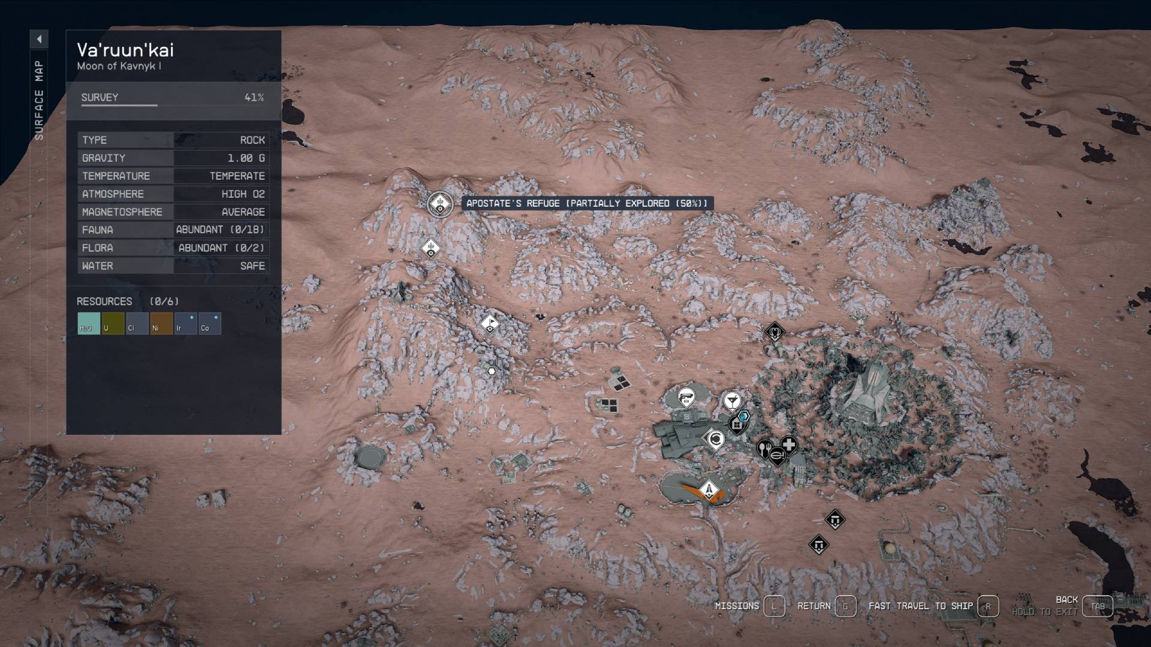Image resolution: width=1151 pixels, height=647 pixels.
Task: Click the compass/navigation icon on map
Action: coord(716,439)
